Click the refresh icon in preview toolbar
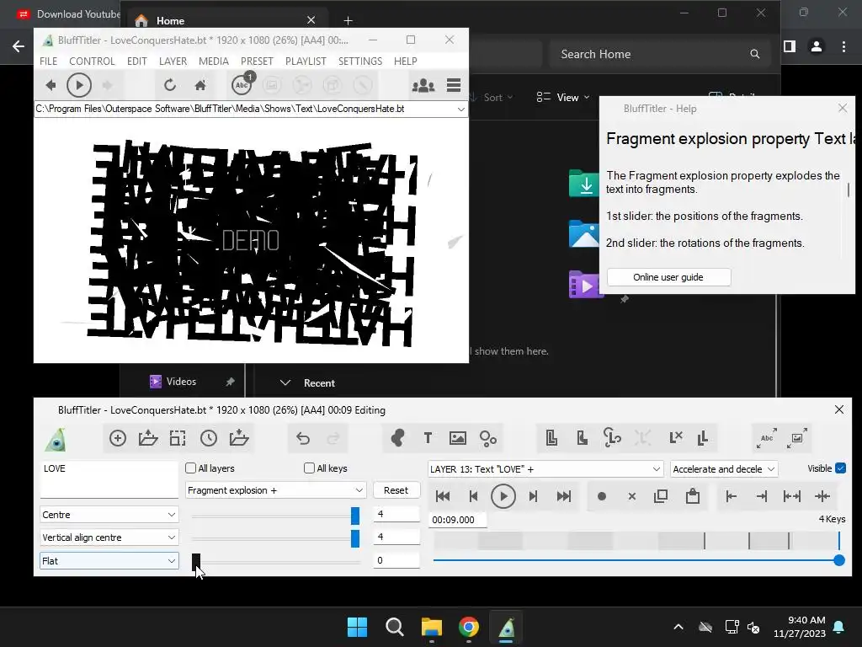 click(x=170, y=85)
